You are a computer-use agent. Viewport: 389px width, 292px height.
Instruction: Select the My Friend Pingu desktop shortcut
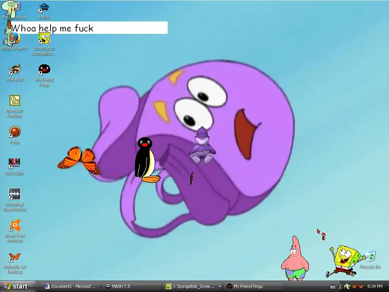click(x=44, y=76)
